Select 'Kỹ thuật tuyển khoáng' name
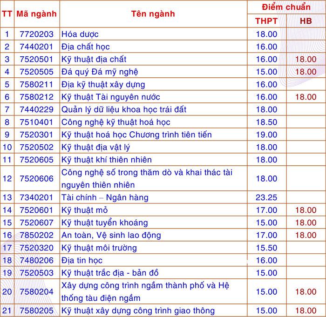The height and width of the screenshot is (317, 326). click(105, 223)
